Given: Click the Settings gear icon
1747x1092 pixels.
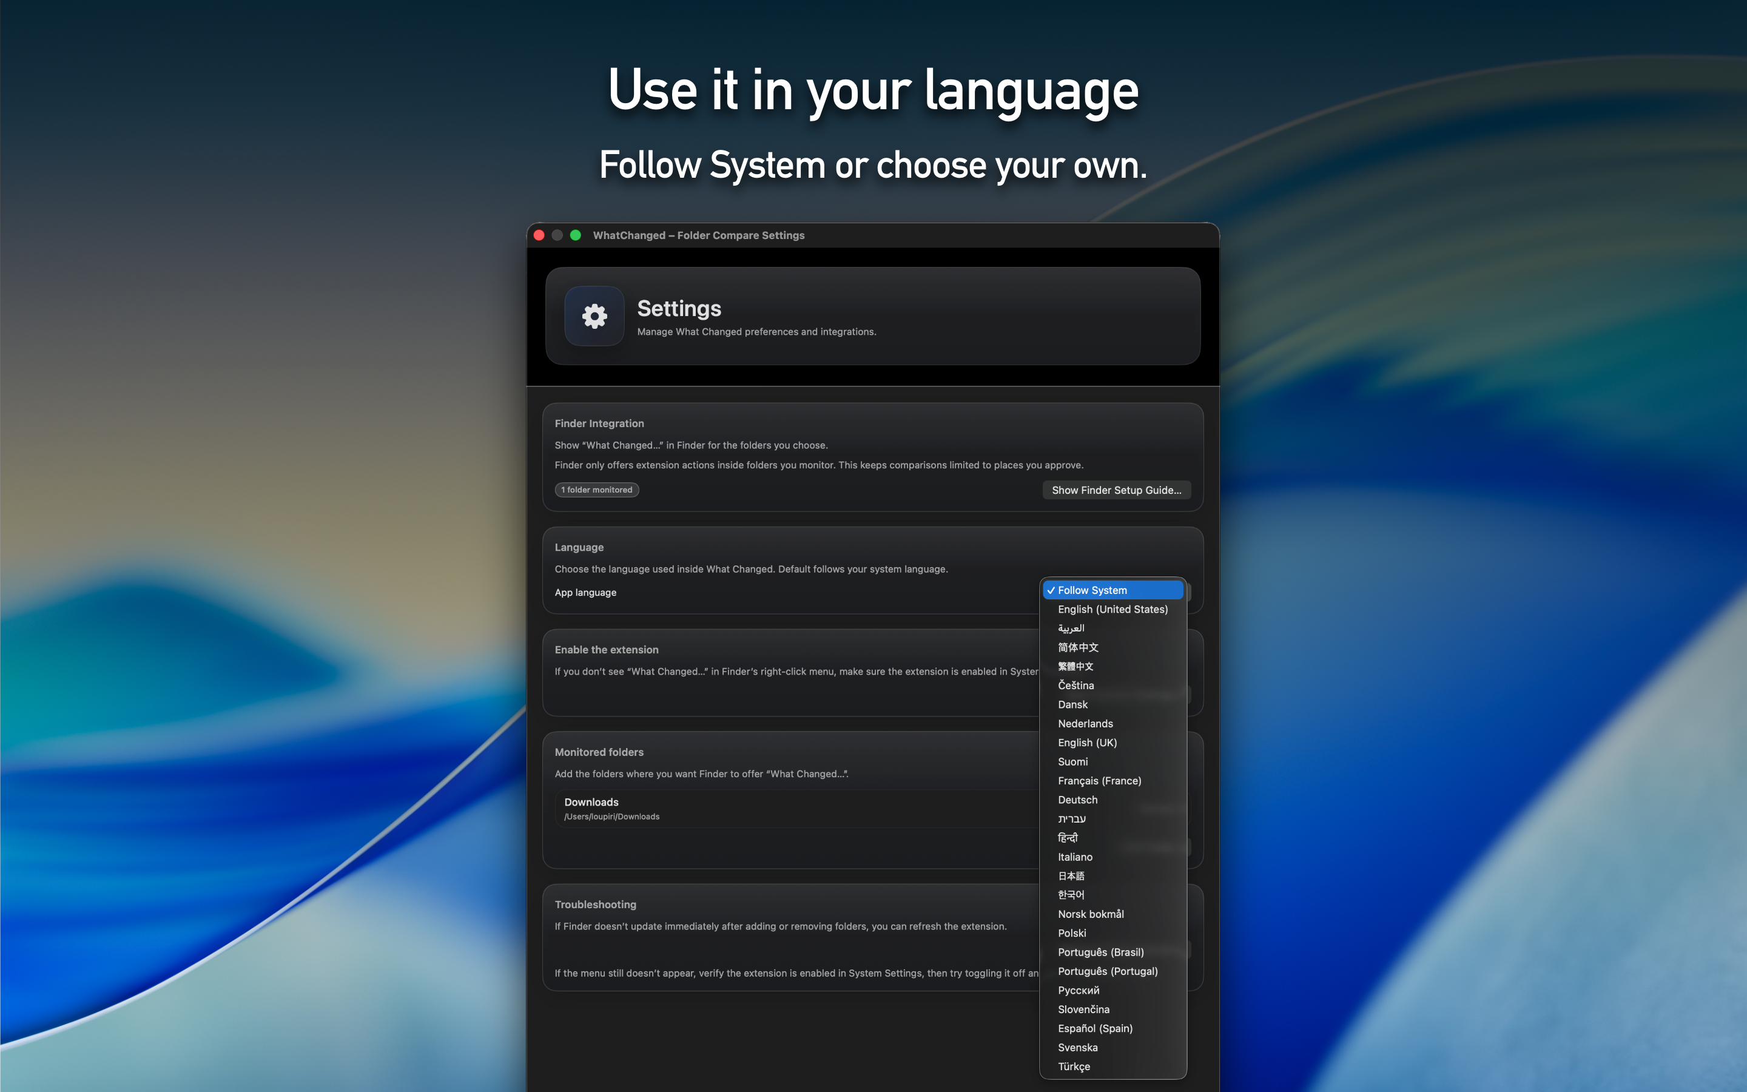Looking at the screenshot, I should point(594,316).
